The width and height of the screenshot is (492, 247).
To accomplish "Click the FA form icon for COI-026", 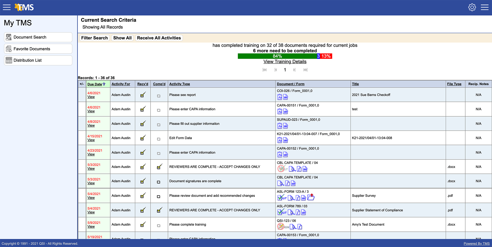I will [x=280, y=97].
